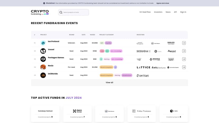Open the Vessel project name link

tap(51, 50)
